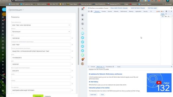
Task: Open the user photo avatar in right panel
Action: point(82,64)
